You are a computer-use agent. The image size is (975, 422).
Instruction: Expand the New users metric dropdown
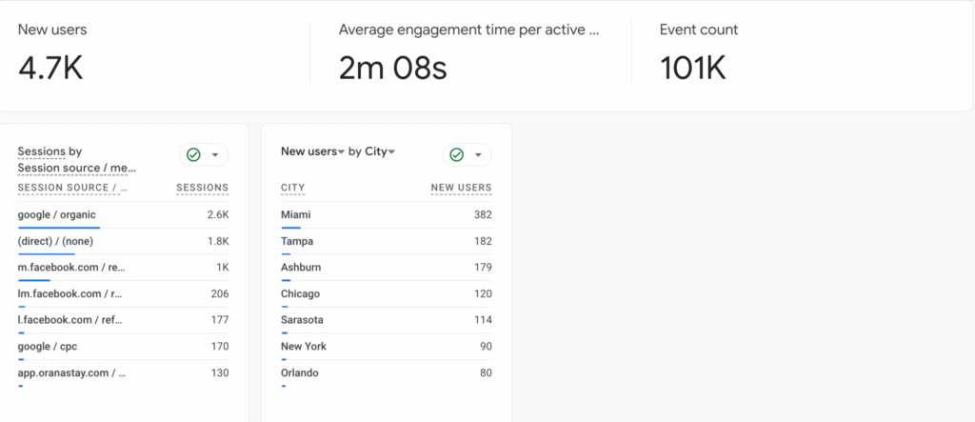(x=312, y=151)
